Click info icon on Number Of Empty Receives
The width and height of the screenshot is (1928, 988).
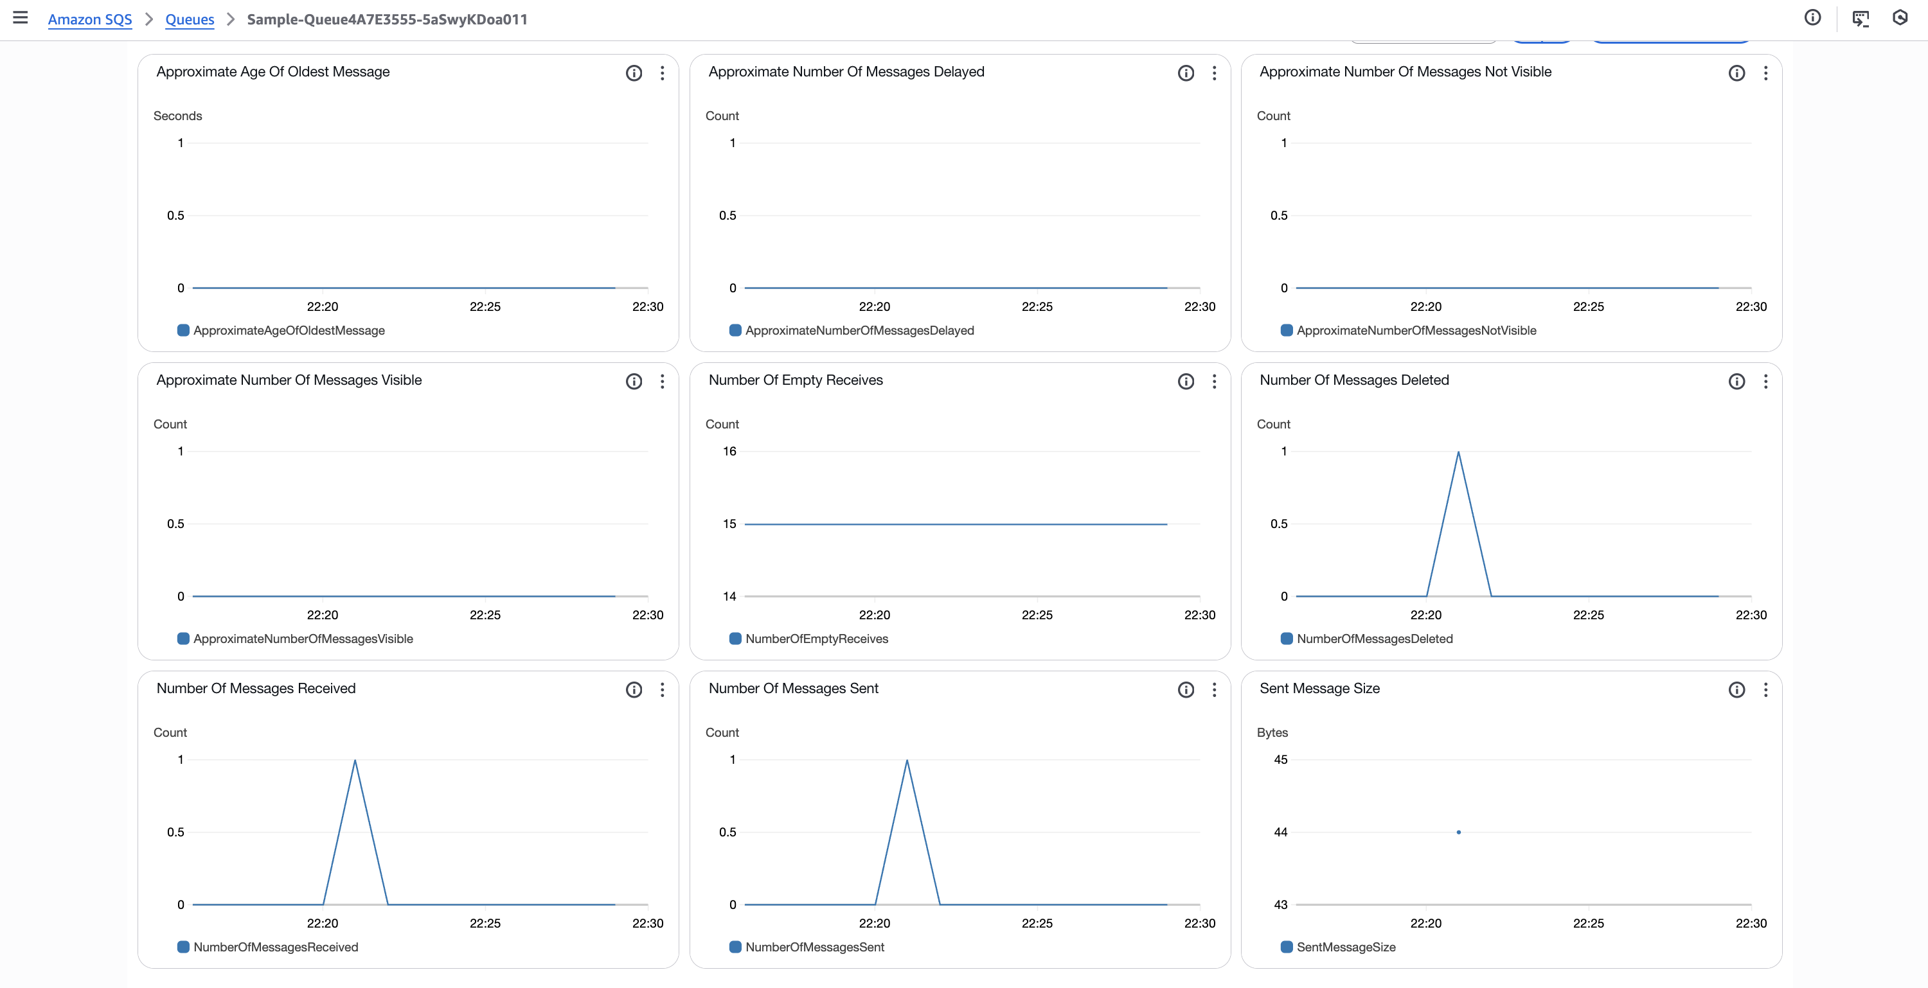[x=1186, y=382]
